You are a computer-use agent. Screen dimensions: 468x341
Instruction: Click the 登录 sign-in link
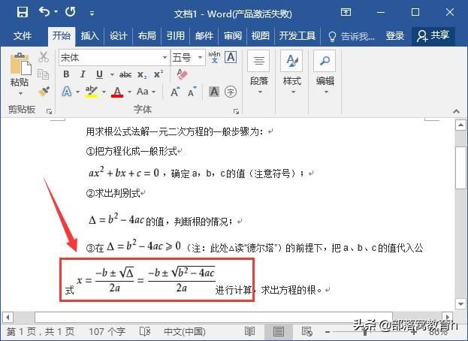coord(394,36)
